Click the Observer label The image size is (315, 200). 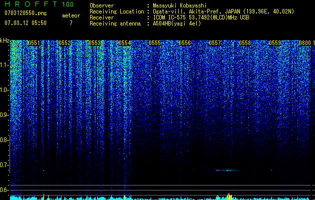[102, 5]
